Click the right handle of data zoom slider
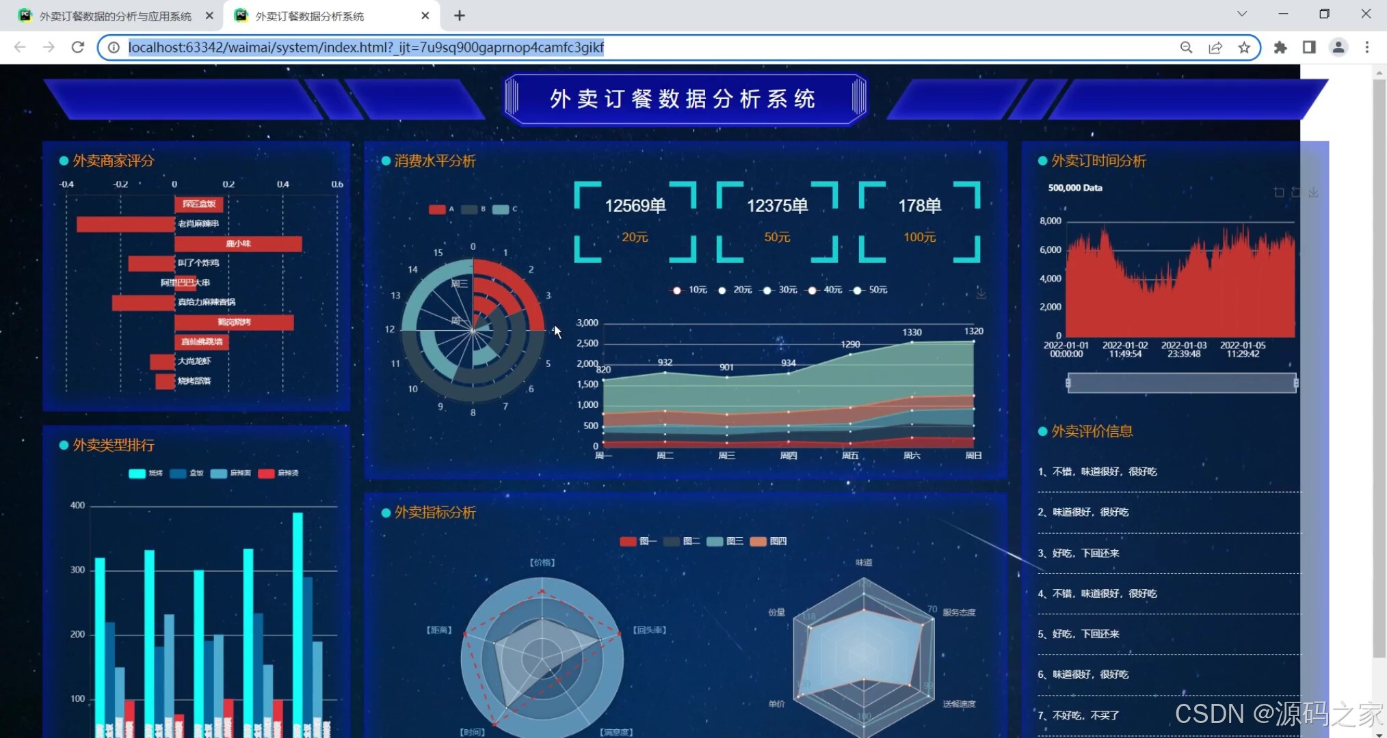The width and height of the screenshot is (1387, 738). click(1295, 383)
